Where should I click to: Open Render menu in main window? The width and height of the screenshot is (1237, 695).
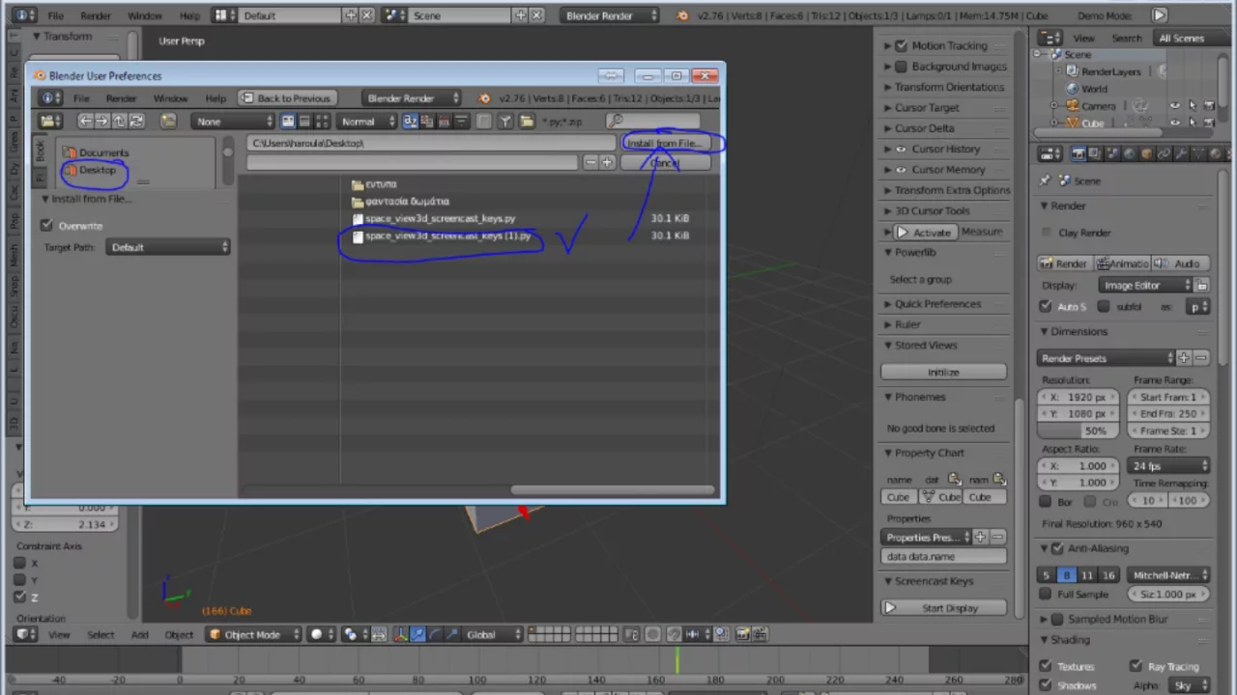click(x=96, y=15)
